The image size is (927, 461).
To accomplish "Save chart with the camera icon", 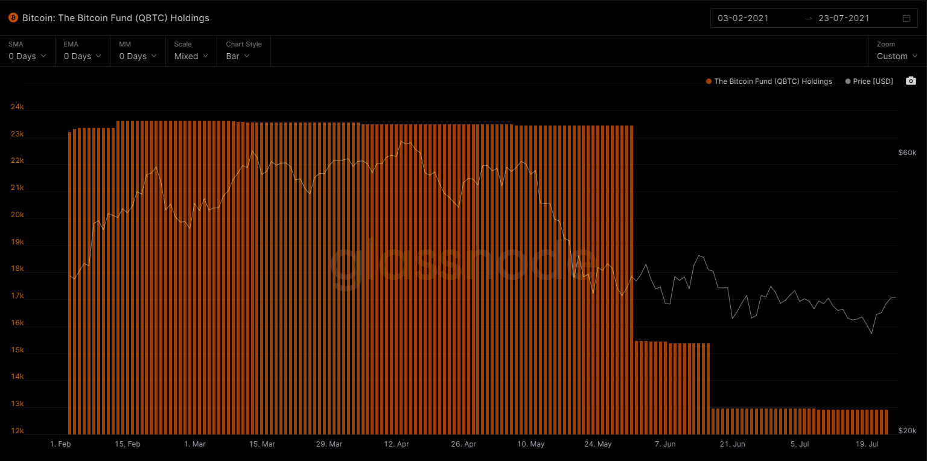I will (911, 81).
